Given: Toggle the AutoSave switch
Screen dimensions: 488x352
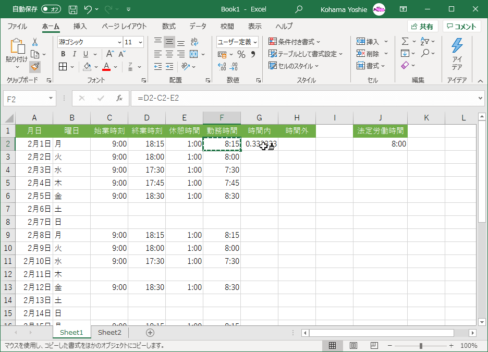Looking at the screenshot, I should [51, 9].
